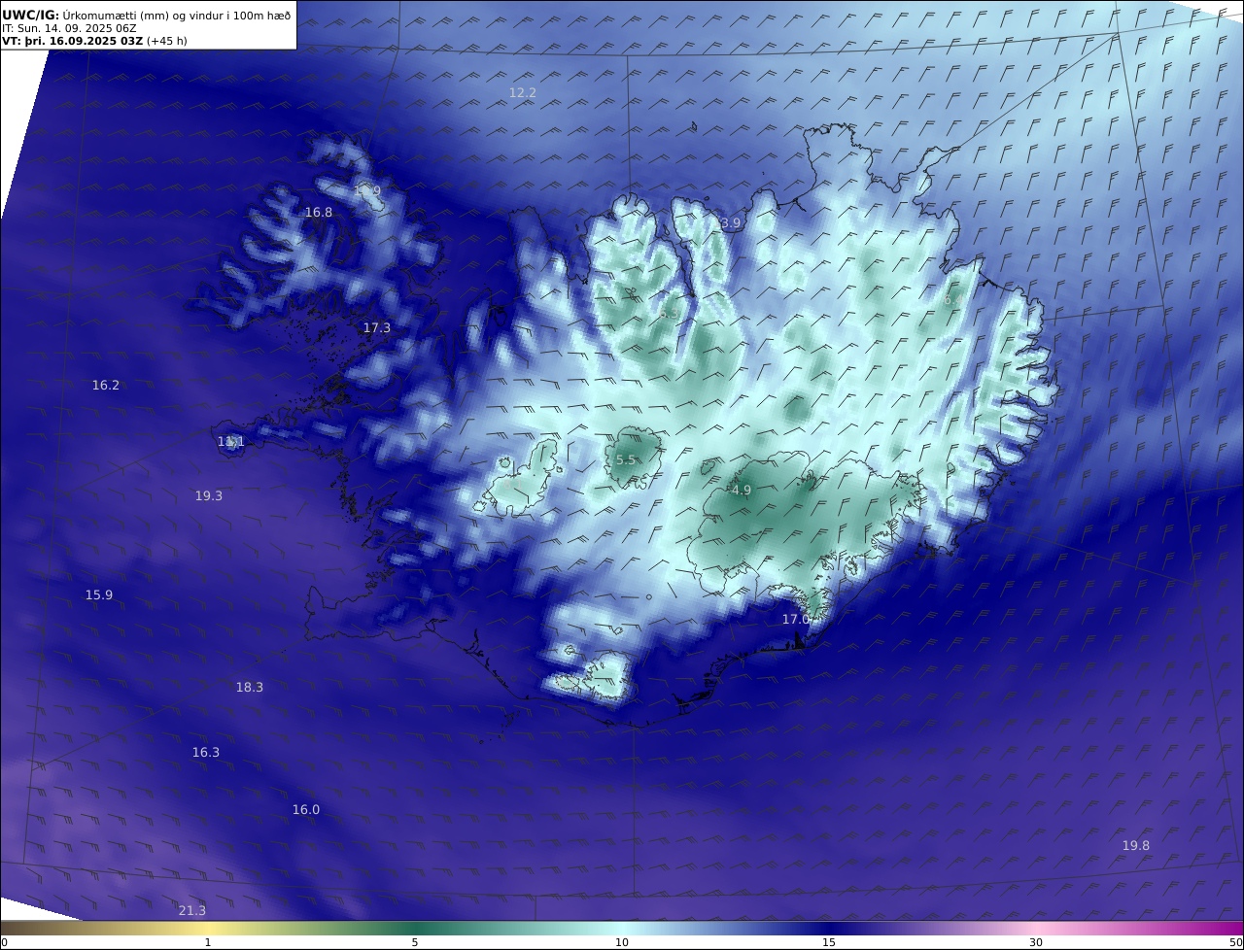Click the colorbar tick label 50
The image size is (1244, 950).
point(1235,943)
